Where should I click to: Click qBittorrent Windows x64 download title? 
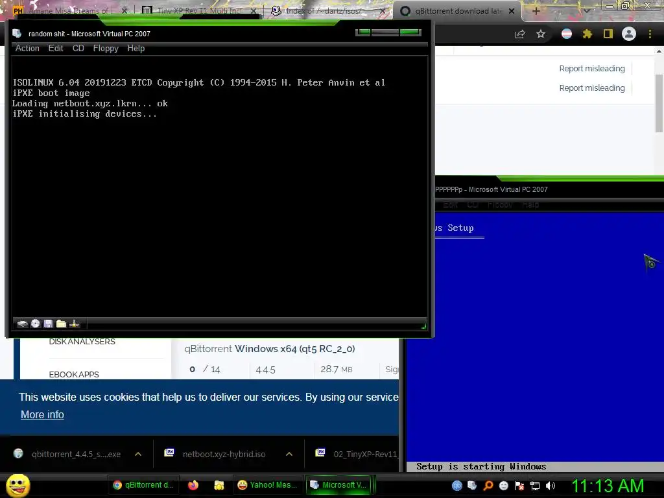(270, 348)
